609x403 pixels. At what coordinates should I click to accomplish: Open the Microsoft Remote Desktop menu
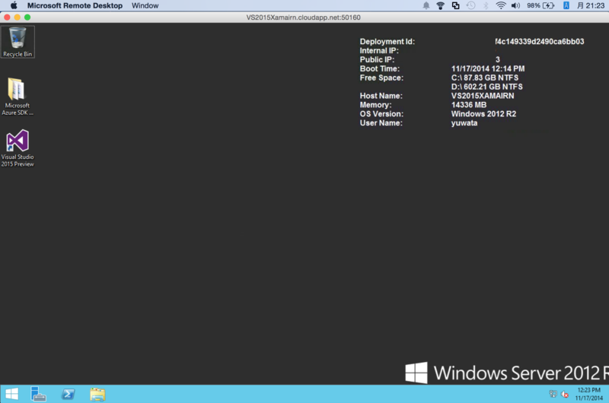pyautogui.click(x=75, y=5)
